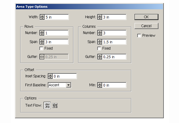This screenshot has width=179, height=123.
Task: Click the Columns Gutter input field
Action: (x=114, y=57)
